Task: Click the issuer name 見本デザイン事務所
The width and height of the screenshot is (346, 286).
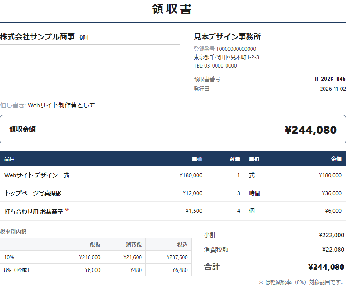Action: [x=227, y=36]
